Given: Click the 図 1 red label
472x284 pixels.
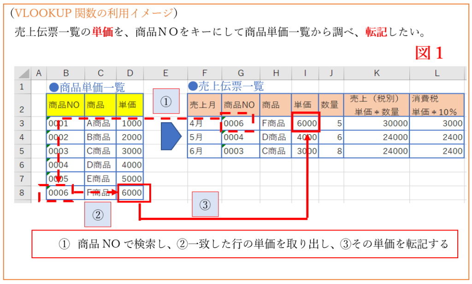Looking at the screenshot, I should click(x=429, y=53).
